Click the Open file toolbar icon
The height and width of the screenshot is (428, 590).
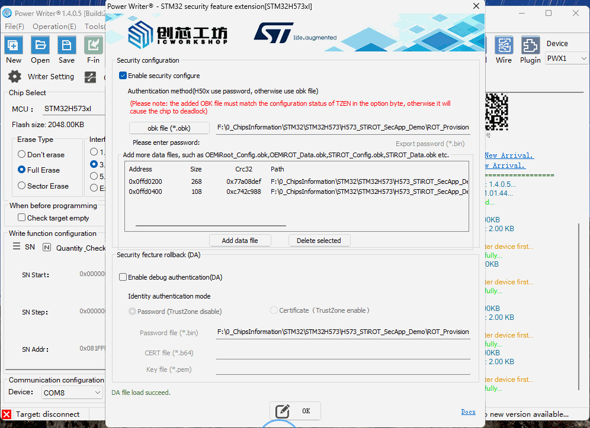tap(40, 46)
